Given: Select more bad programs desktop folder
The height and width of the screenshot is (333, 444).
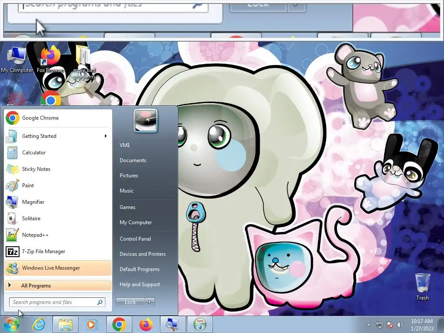Looking at the screenshot, I should click(84, 63).
